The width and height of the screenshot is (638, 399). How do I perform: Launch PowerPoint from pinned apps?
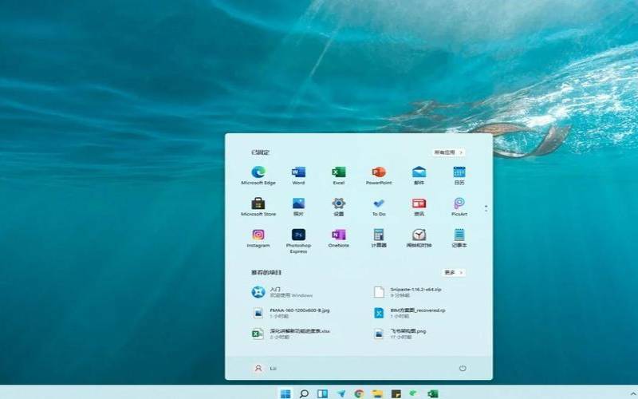(x=378, y=176)
